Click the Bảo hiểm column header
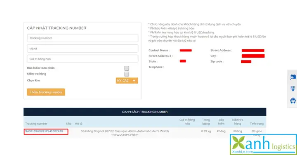The height and width of the screenshot is (155, 297). (221, 122)
